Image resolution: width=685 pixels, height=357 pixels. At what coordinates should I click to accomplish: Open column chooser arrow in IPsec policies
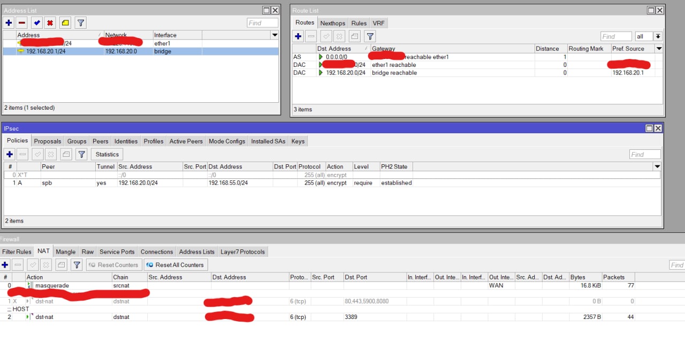(657, 166)
